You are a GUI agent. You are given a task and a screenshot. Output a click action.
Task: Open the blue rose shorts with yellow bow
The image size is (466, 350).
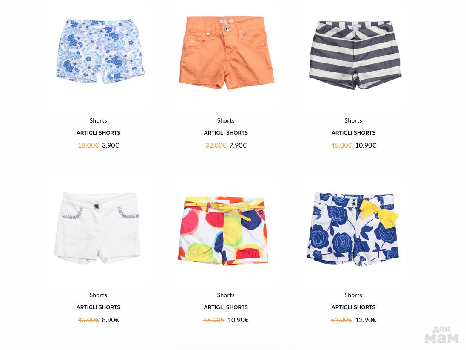(x=353, y=229)
